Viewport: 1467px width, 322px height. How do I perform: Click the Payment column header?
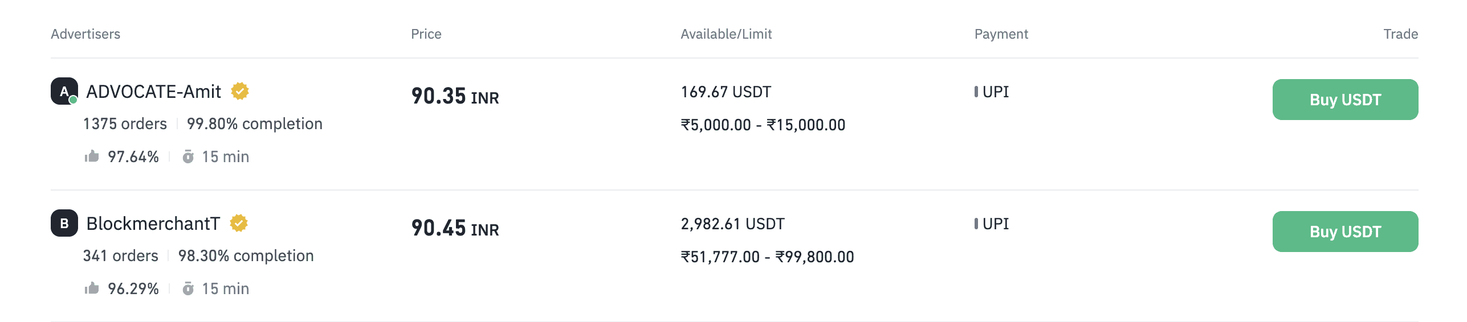(1001, 34)
